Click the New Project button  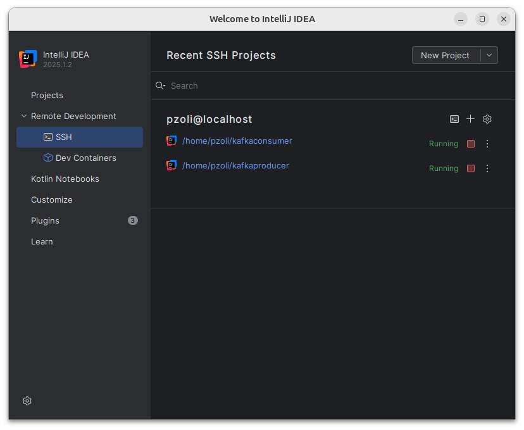(x=445, y=55)
